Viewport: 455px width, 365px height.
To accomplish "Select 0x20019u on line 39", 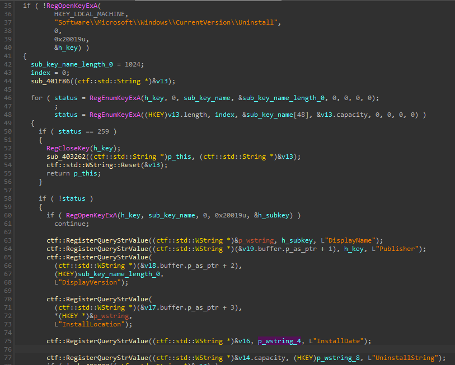I will click(69, 39).
